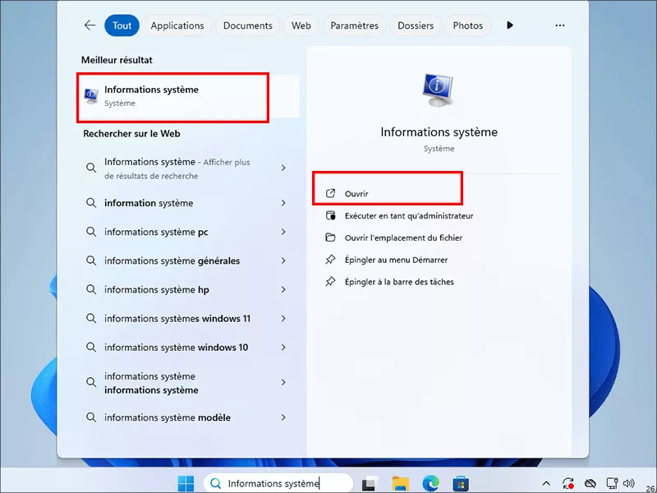Image resolution: width=657 pixels, height=493 pixels.
Task: Click the Windows Start button
Action: 182,483
